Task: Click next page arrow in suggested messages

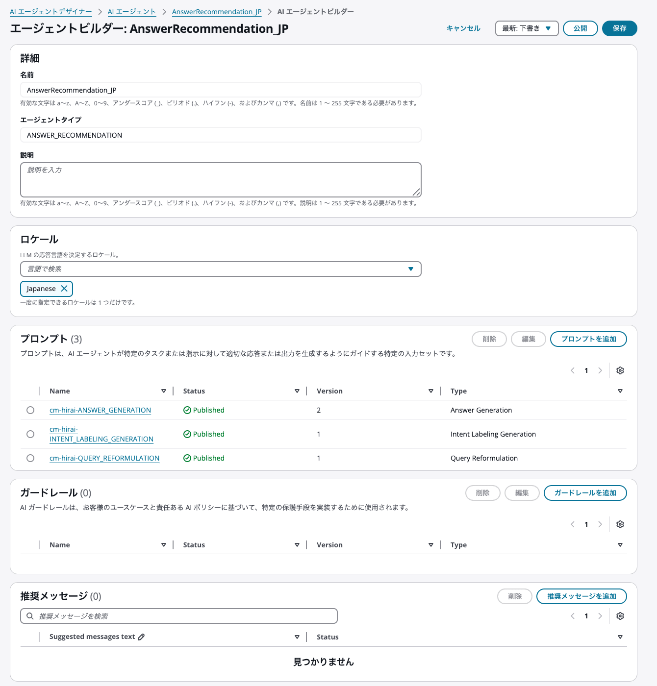Action: pos(600,616)
